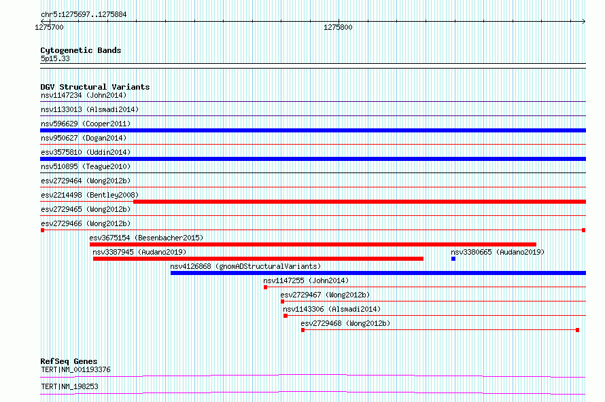Click the ruler's left arrow end
This screenshot has width=605, height=402.
click(x=42, y=21)
